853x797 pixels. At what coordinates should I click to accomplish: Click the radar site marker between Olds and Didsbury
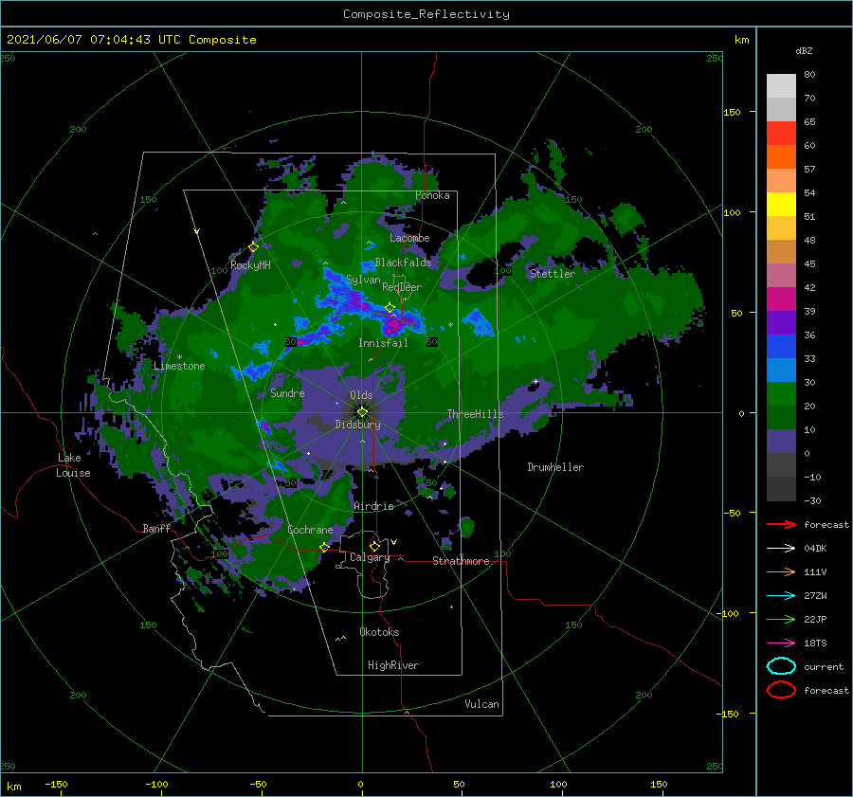(x=362, y=412)
